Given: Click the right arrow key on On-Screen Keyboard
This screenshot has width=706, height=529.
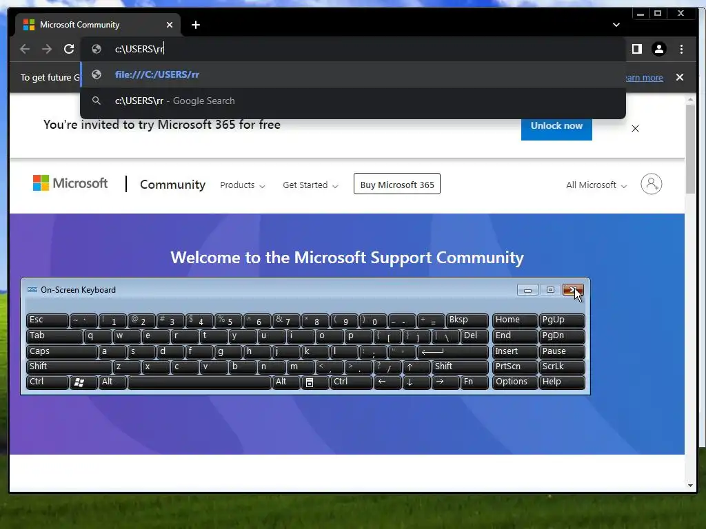Looking at the screenshot, I should click(445, 382).
